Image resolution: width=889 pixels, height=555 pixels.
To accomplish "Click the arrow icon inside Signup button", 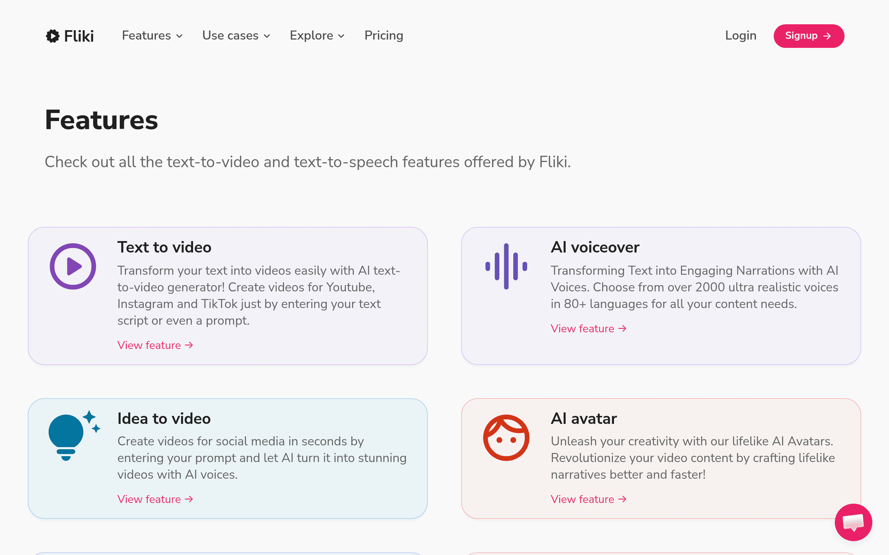I will [x=827, y=36].
